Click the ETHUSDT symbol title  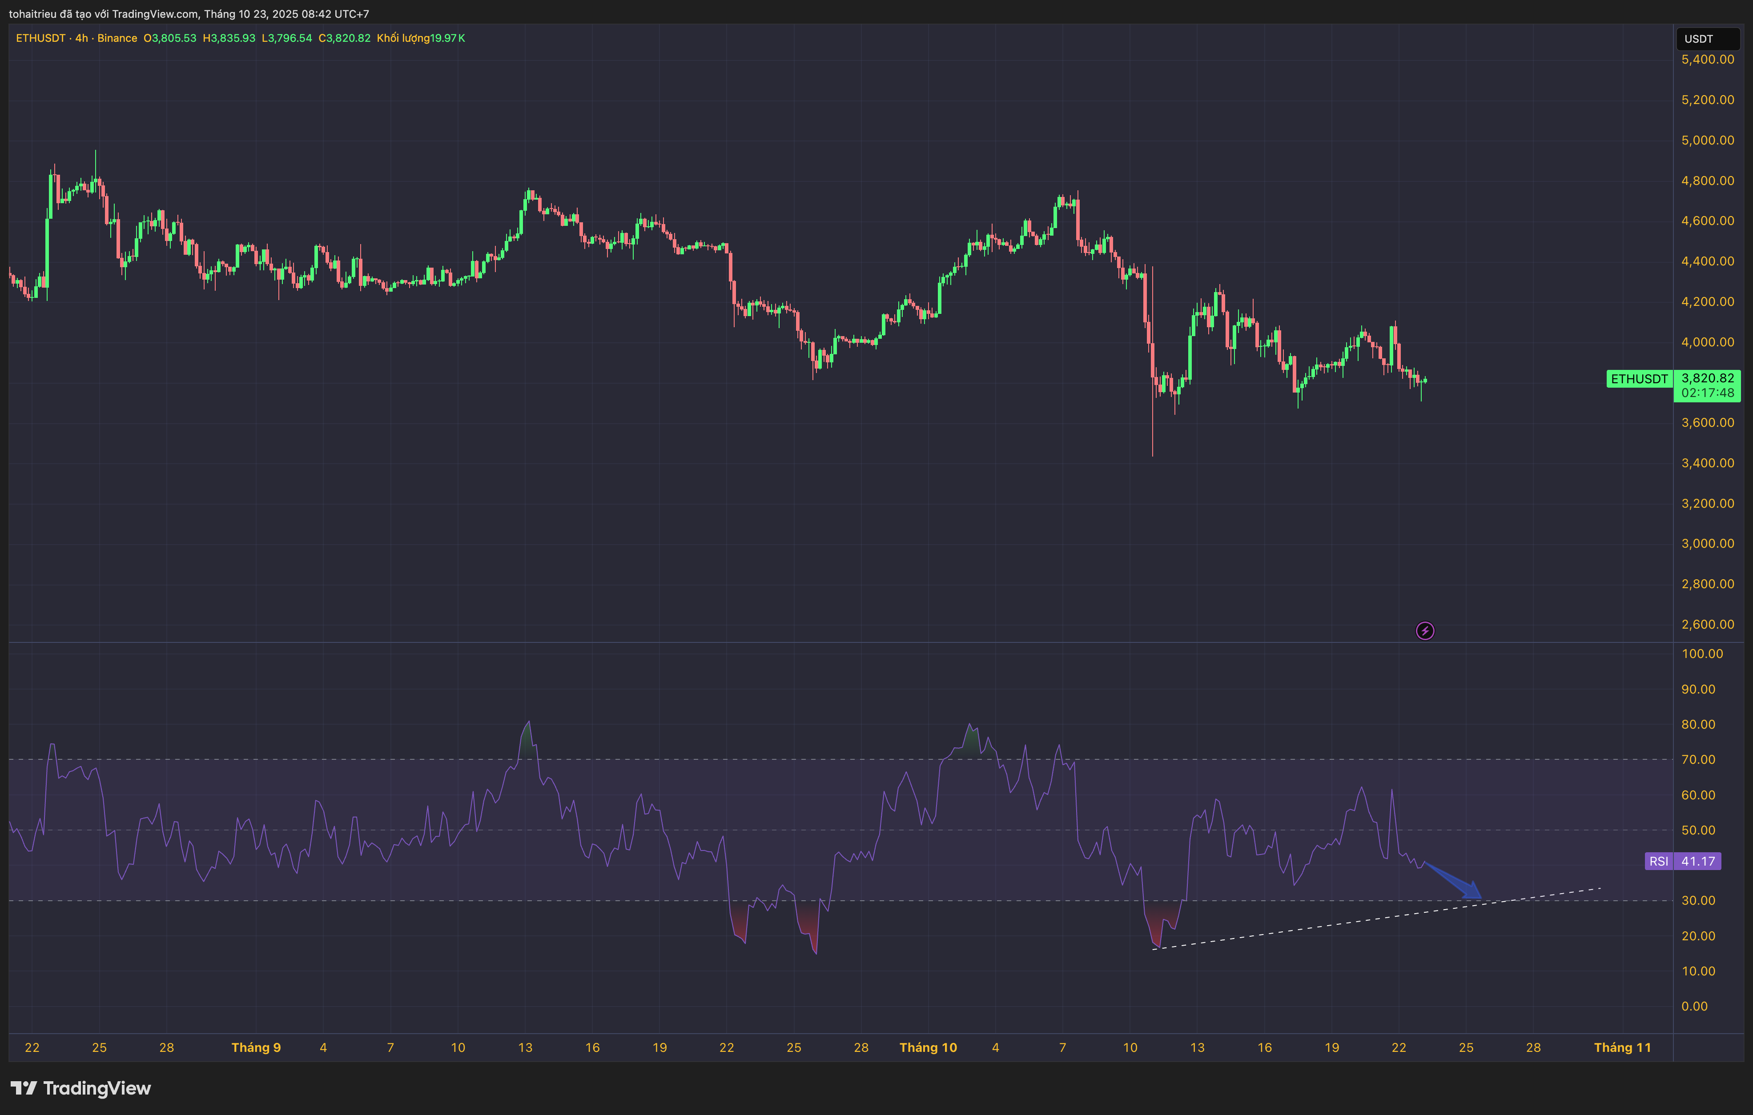tap(41, 38)
